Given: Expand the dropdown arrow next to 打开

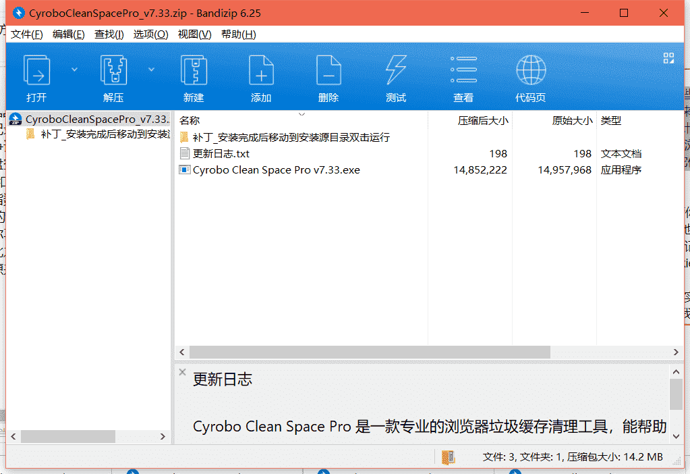Looking at the screenshot, I should (74, 70).
